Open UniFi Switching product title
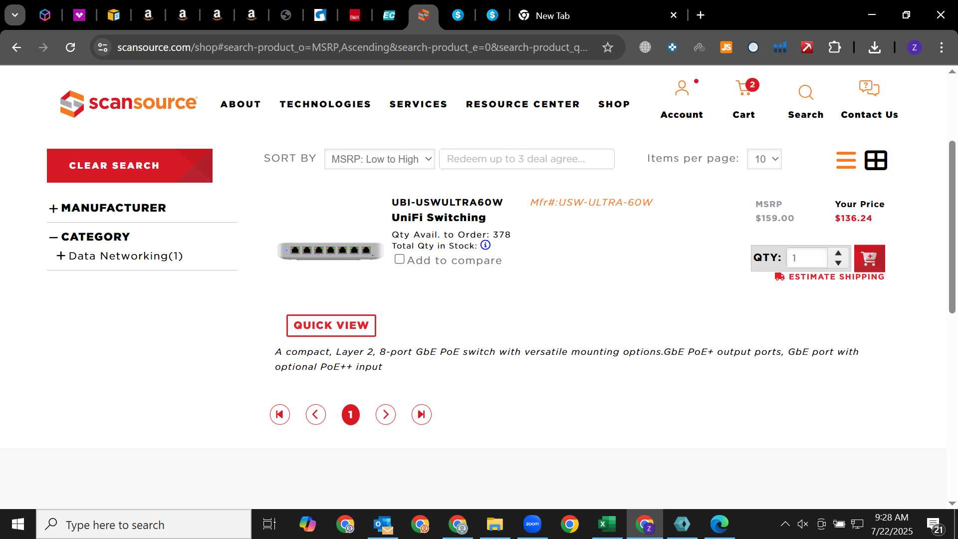Screen dimensions: 958x539 click(x=439, y=218)
